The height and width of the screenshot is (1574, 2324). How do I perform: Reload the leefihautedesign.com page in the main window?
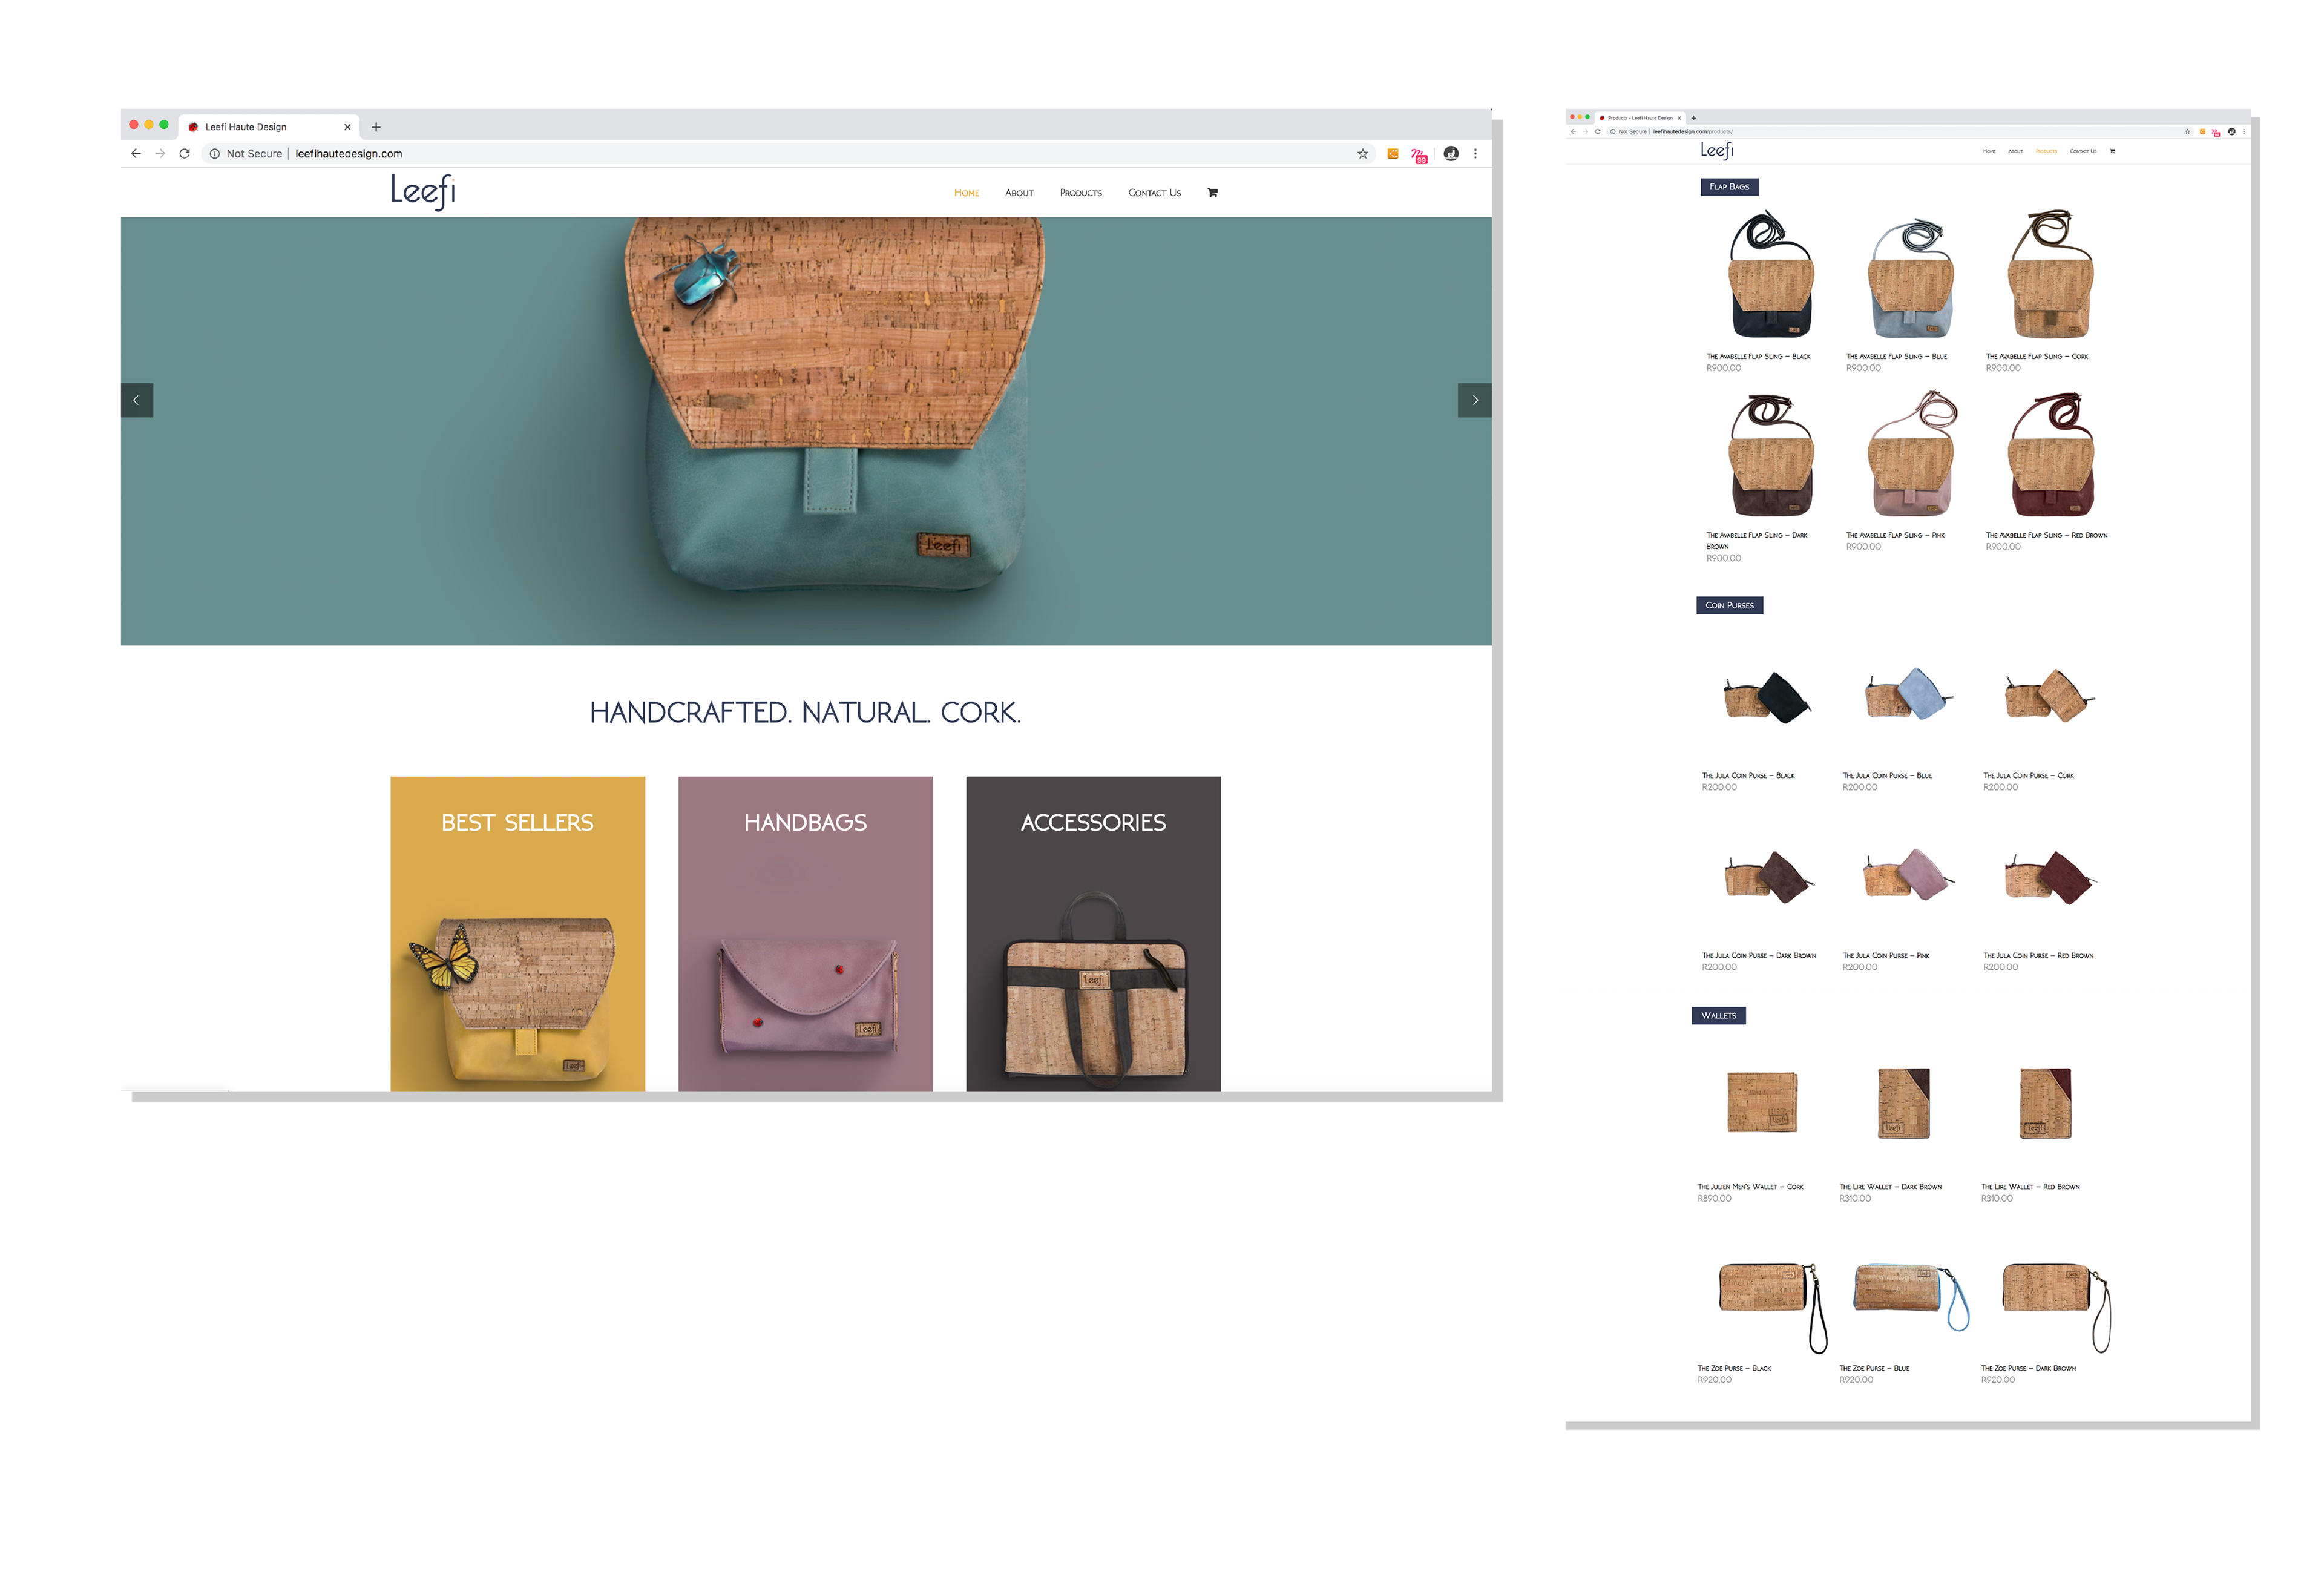pos(184,154)
